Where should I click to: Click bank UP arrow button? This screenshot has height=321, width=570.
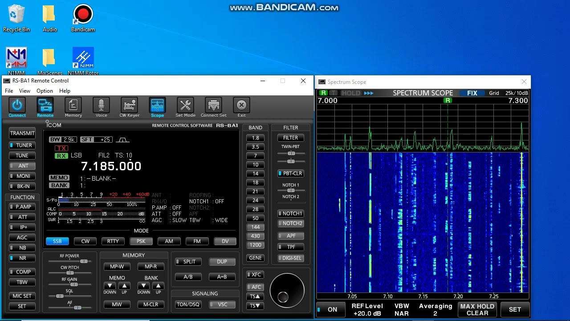pyautogui.click(x=158, y=286)
